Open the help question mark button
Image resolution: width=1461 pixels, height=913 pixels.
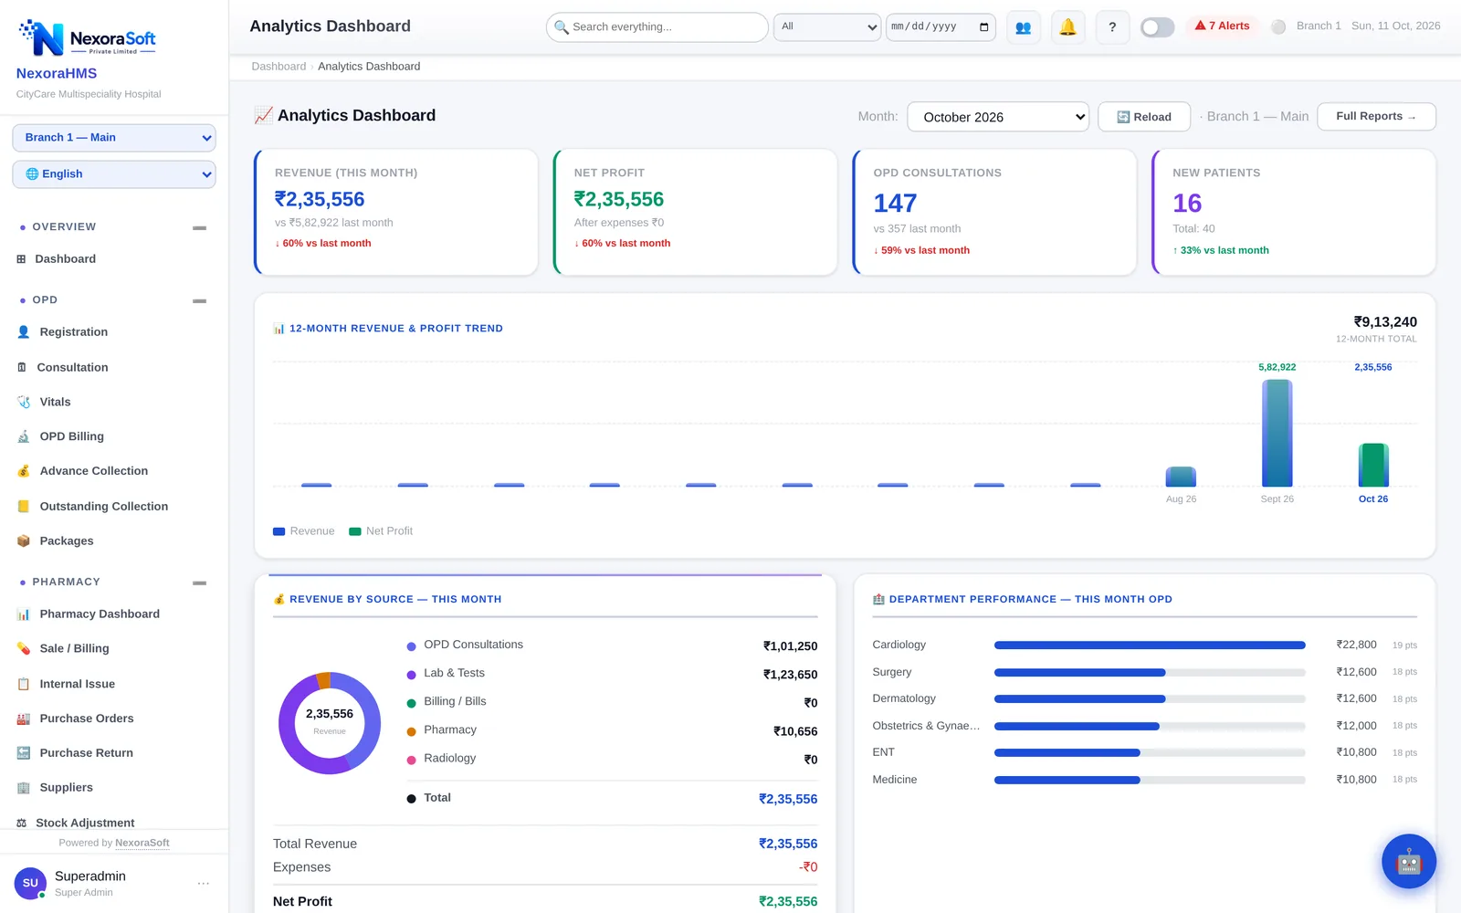[x=1112, y=27]
